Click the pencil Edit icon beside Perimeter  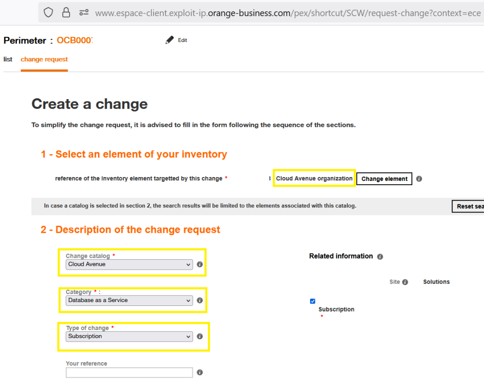coord(170,40)
